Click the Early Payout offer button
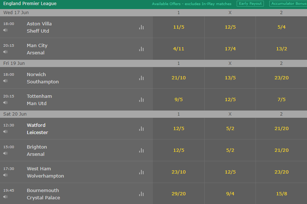This screenshot has height=204, width=307. 250,4
